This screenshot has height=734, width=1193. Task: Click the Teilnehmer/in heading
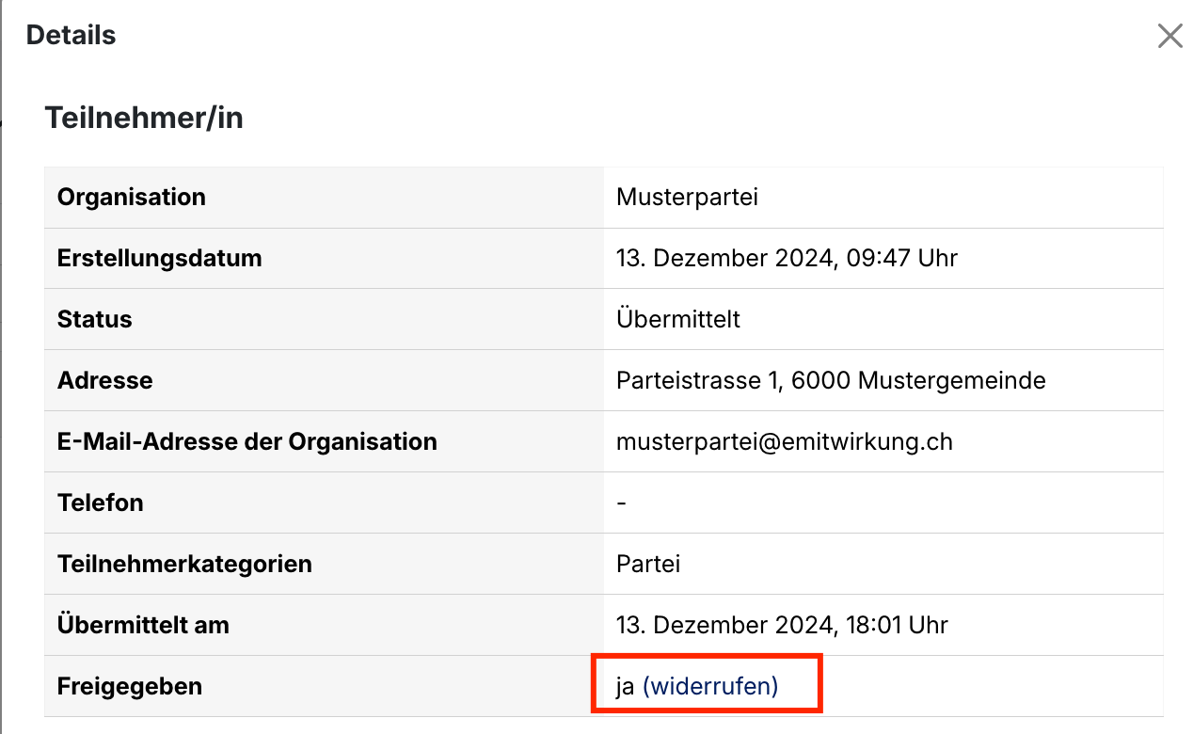point(144,118)
